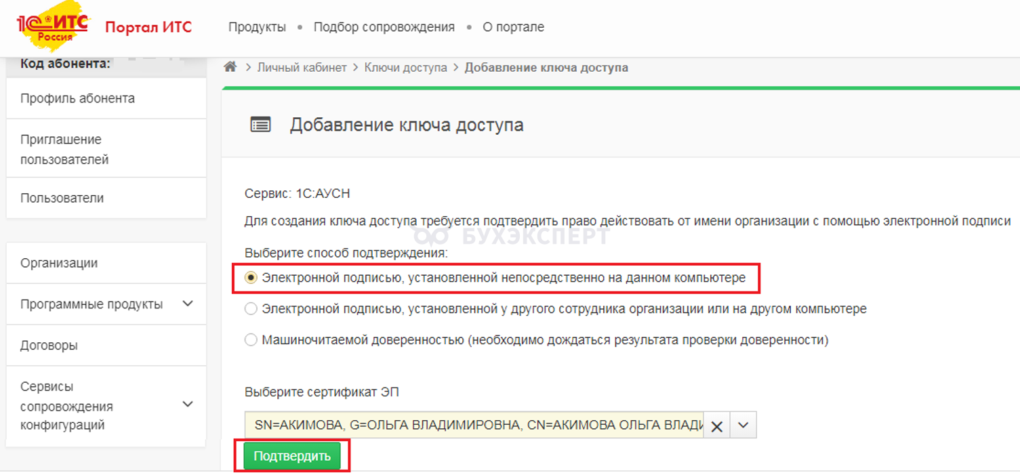The height and width of the screenshot is (473, 1020).
Task: Click the Сервис: 1С:АУСН text
Action: pos(298,194)
